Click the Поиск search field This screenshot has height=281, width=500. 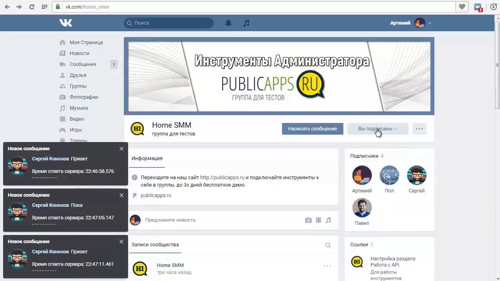169,23
